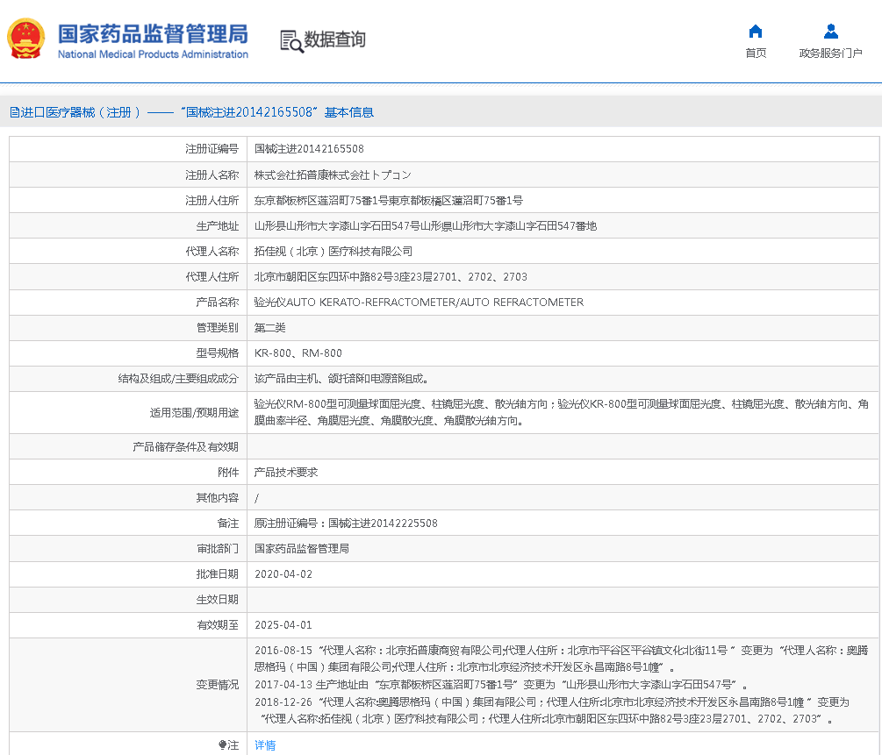Click the approval date 2020-04-02

point(283,574)
